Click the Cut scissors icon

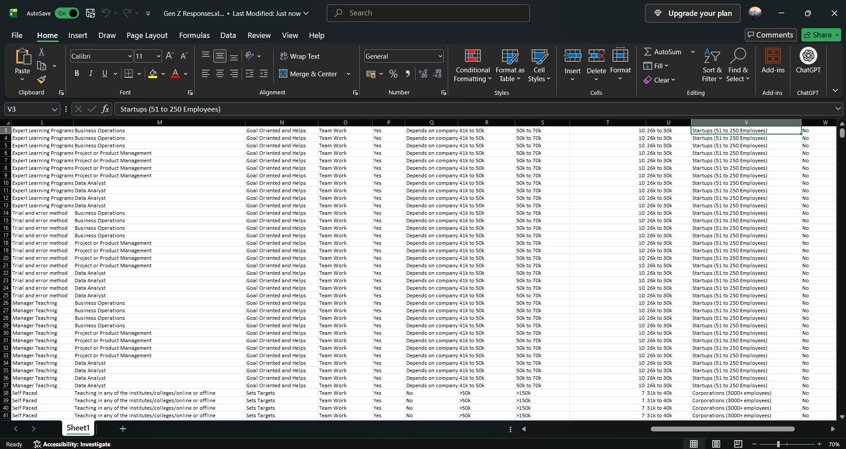pos(42,52)
